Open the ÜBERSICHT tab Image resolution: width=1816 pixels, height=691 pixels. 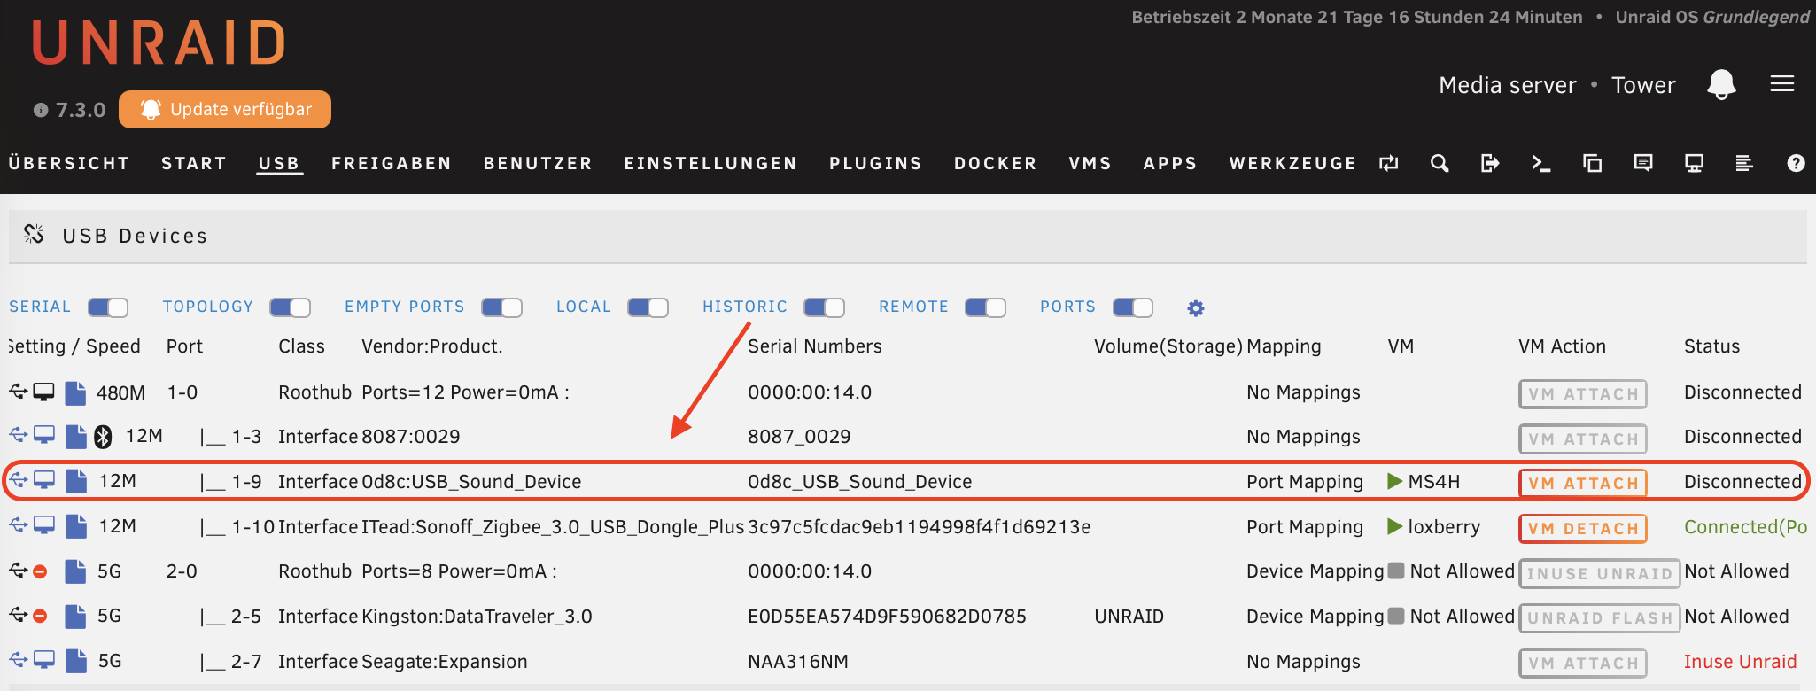click(69, 163)
